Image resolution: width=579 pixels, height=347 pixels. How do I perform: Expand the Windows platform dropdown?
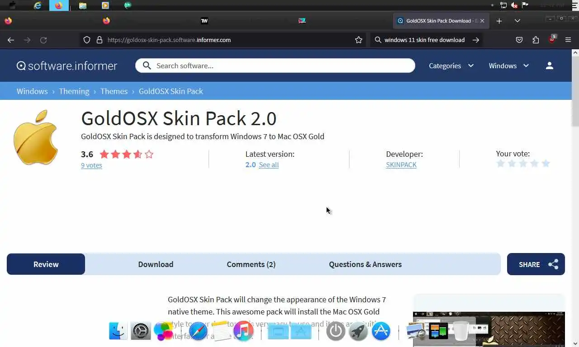pyautogui.click(x=509, y=66)
